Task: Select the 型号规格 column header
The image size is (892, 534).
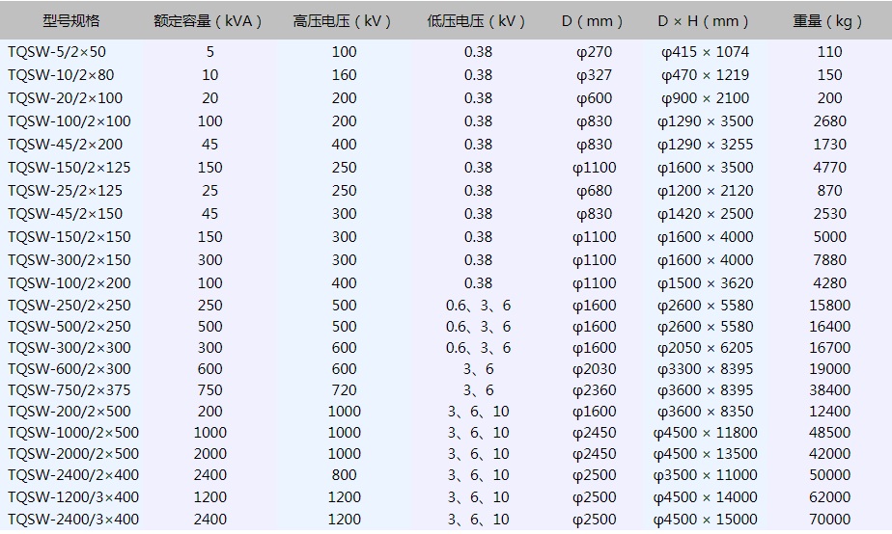Action: click(x=71, y=21)
